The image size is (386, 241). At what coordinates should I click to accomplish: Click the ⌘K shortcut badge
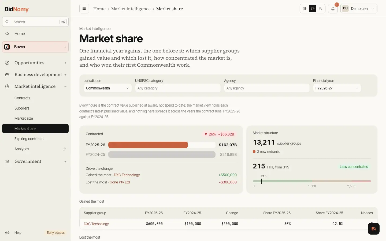(63, 22)
